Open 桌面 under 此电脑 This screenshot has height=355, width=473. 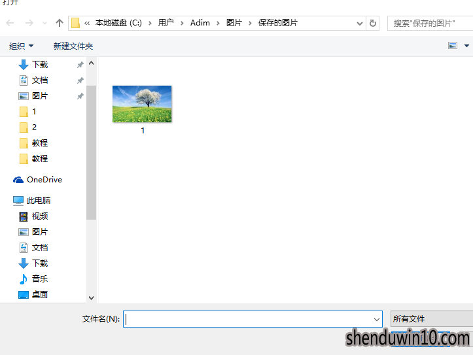33,294
